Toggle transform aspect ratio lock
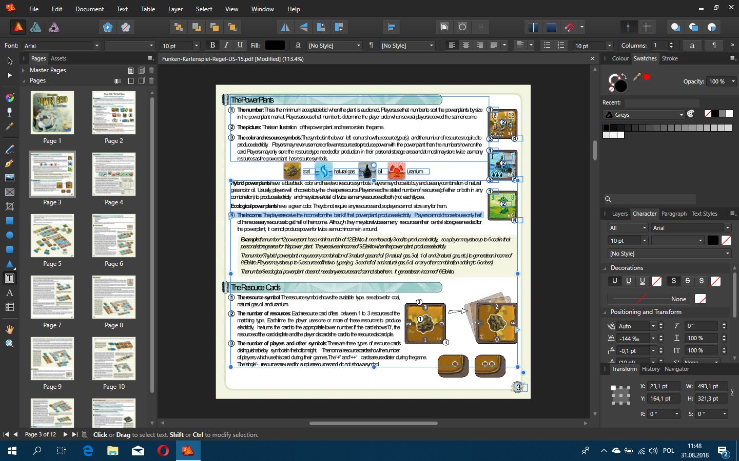 732,392
